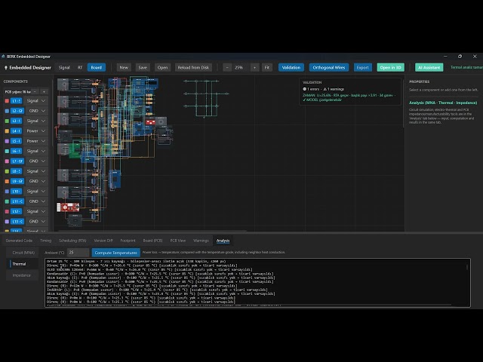This screenshot has height=362, width=483.
Task: Open the AI Assistant
Action: (429, 67)
